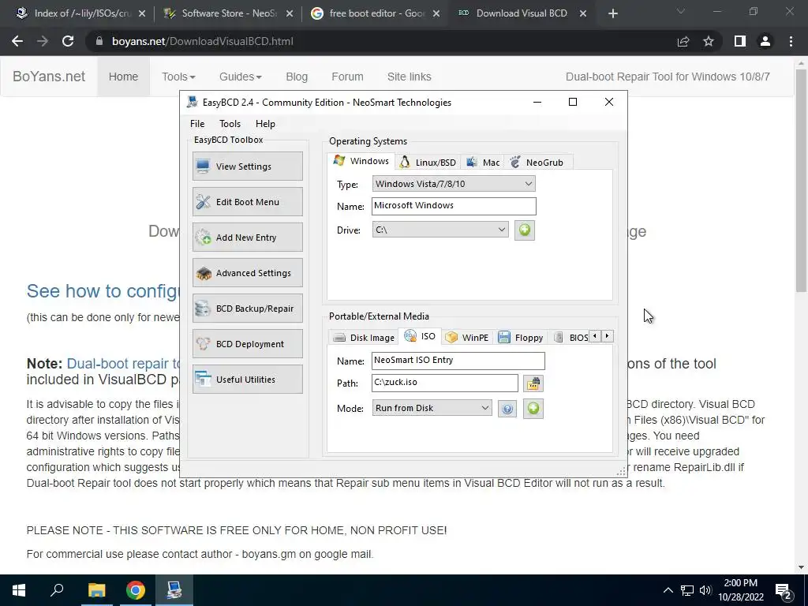Select the BIOS media tab
Screen dimensions: 808x606
pos(571,338)
